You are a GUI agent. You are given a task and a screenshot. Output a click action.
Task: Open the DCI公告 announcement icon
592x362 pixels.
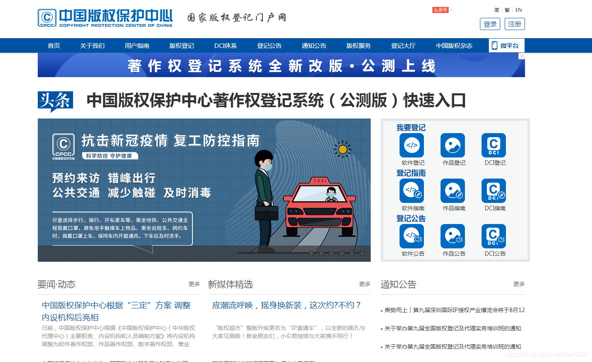click(x=494, y=236)
